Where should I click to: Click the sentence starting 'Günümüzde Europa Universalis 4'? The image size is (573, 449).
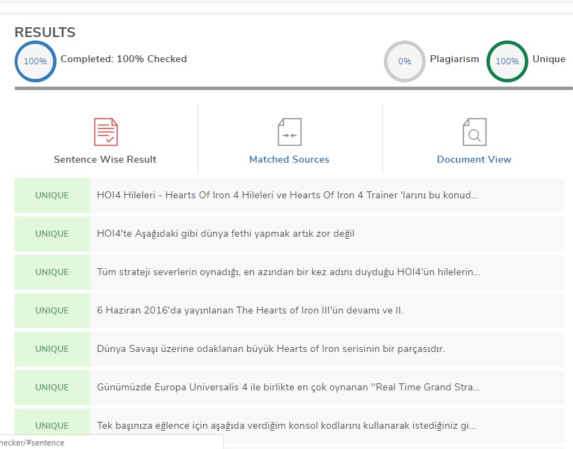[x=288, y=388]
